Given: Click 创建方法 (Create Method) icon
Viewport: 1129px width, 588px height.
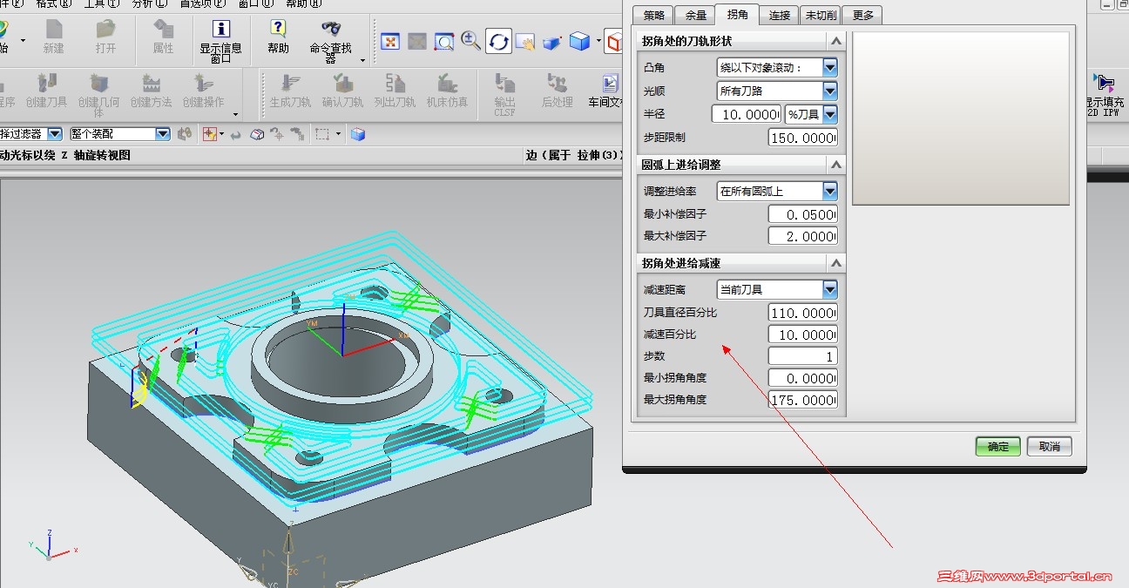Looking at the screenshot, I should 152,91.
